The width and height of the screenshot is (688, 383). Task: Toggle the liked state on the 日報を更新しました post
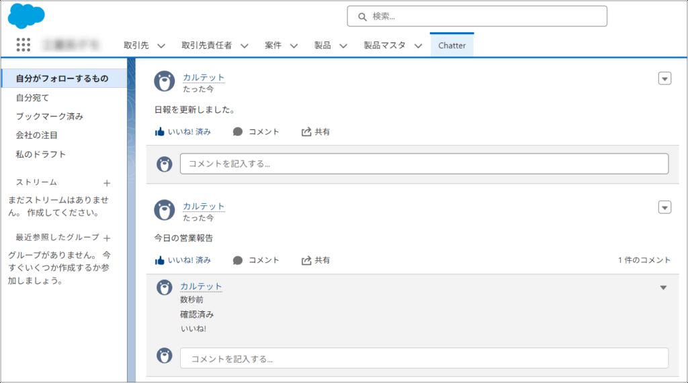pos(183,132)
